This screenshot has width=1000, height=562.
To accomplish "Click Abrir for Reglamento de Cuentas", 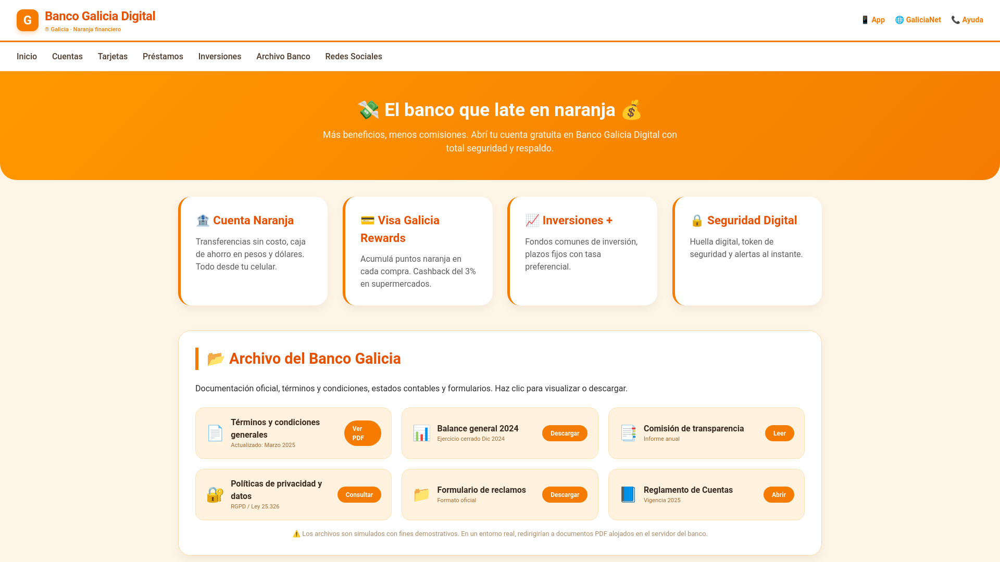I will [x=779, y=494].
